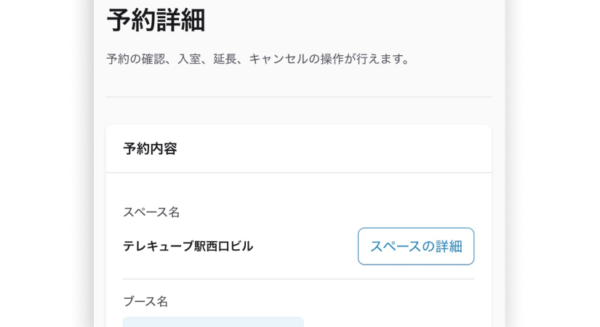Click the word 延長 in the description
Viewport: 600px width, 327px height.
225,60
